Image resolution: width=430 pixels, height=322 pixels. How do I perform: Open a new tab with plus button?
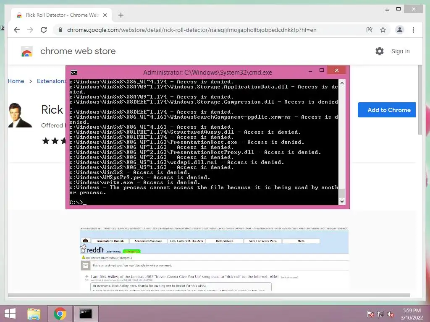[x=121, y=15]
